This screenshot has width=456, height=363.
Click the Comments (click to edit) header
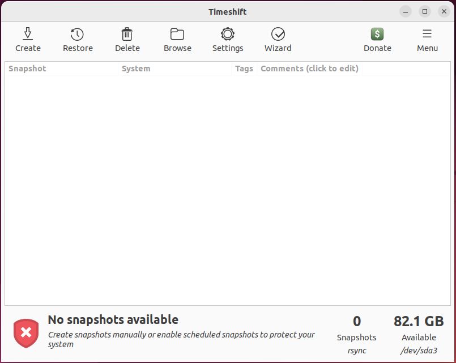(x=309, y=69)
